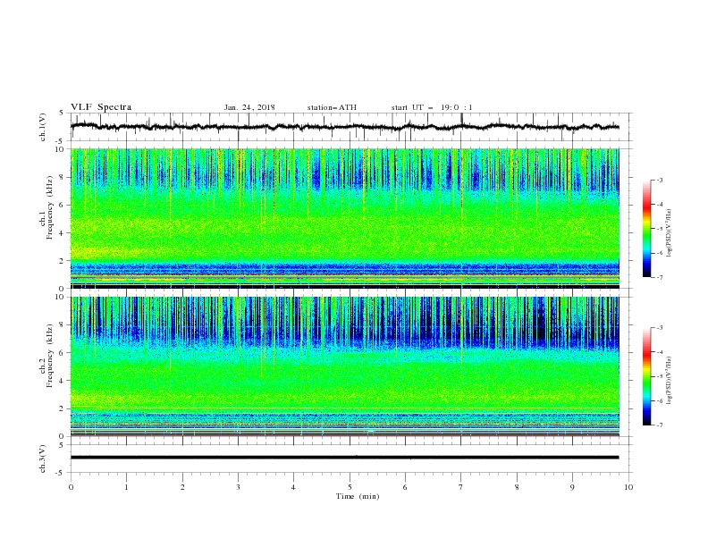The width and height of the screenshot is (708, 547).
Task: Click the "Time (min)" axis title
Action: 358,496
